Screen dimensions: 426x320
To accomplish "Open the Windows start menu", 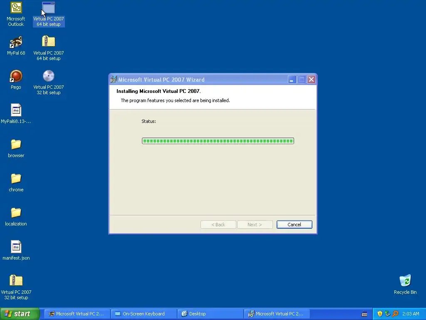I will pos(20,314).
